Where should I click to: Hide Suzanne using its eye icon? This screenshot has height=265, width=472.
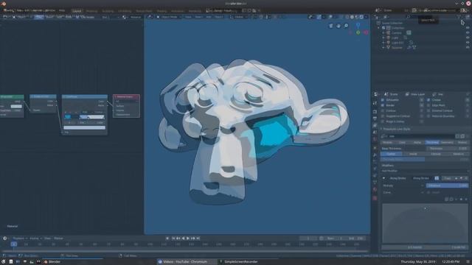point(468,47)
